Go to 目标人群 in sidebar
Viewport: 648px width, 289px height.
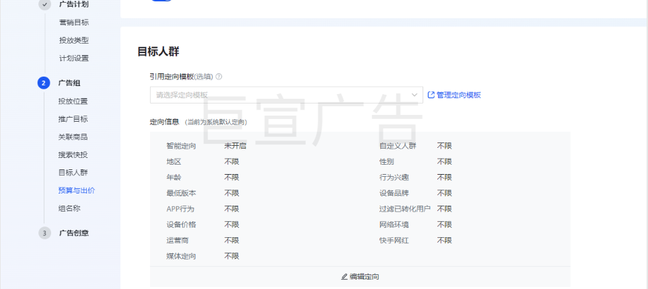point(73,173)
